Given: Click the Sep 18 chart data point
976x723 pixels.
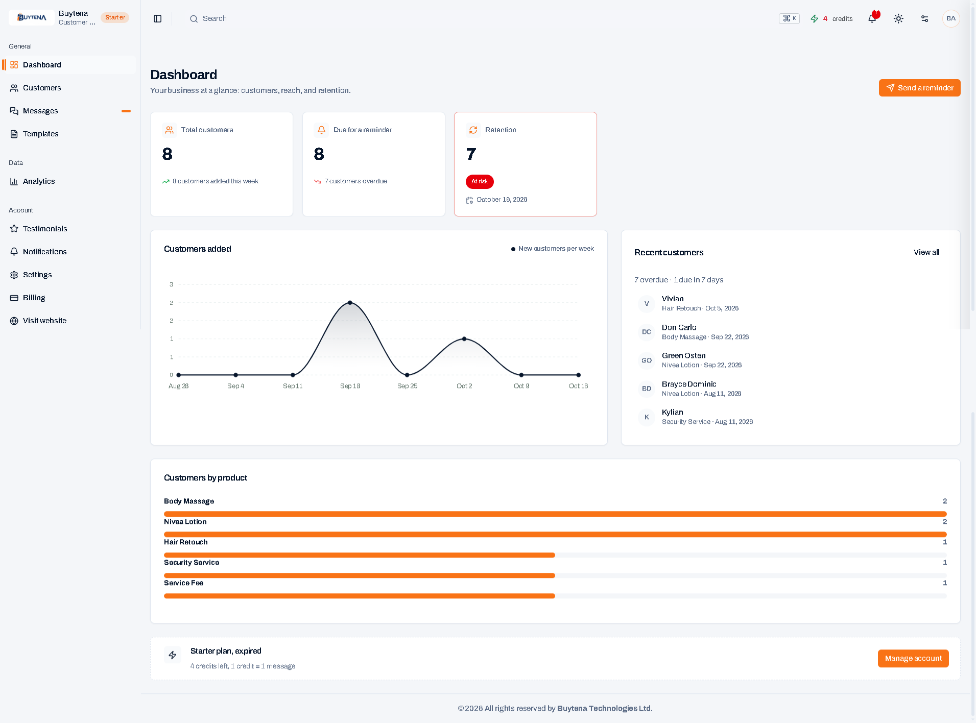Looking at the screenshot, I should 350,303.
